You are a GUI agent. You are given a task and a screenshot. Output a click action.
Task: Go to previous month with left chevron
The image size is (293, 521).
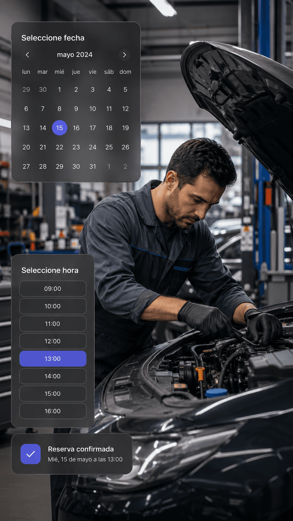coord(27,55)
